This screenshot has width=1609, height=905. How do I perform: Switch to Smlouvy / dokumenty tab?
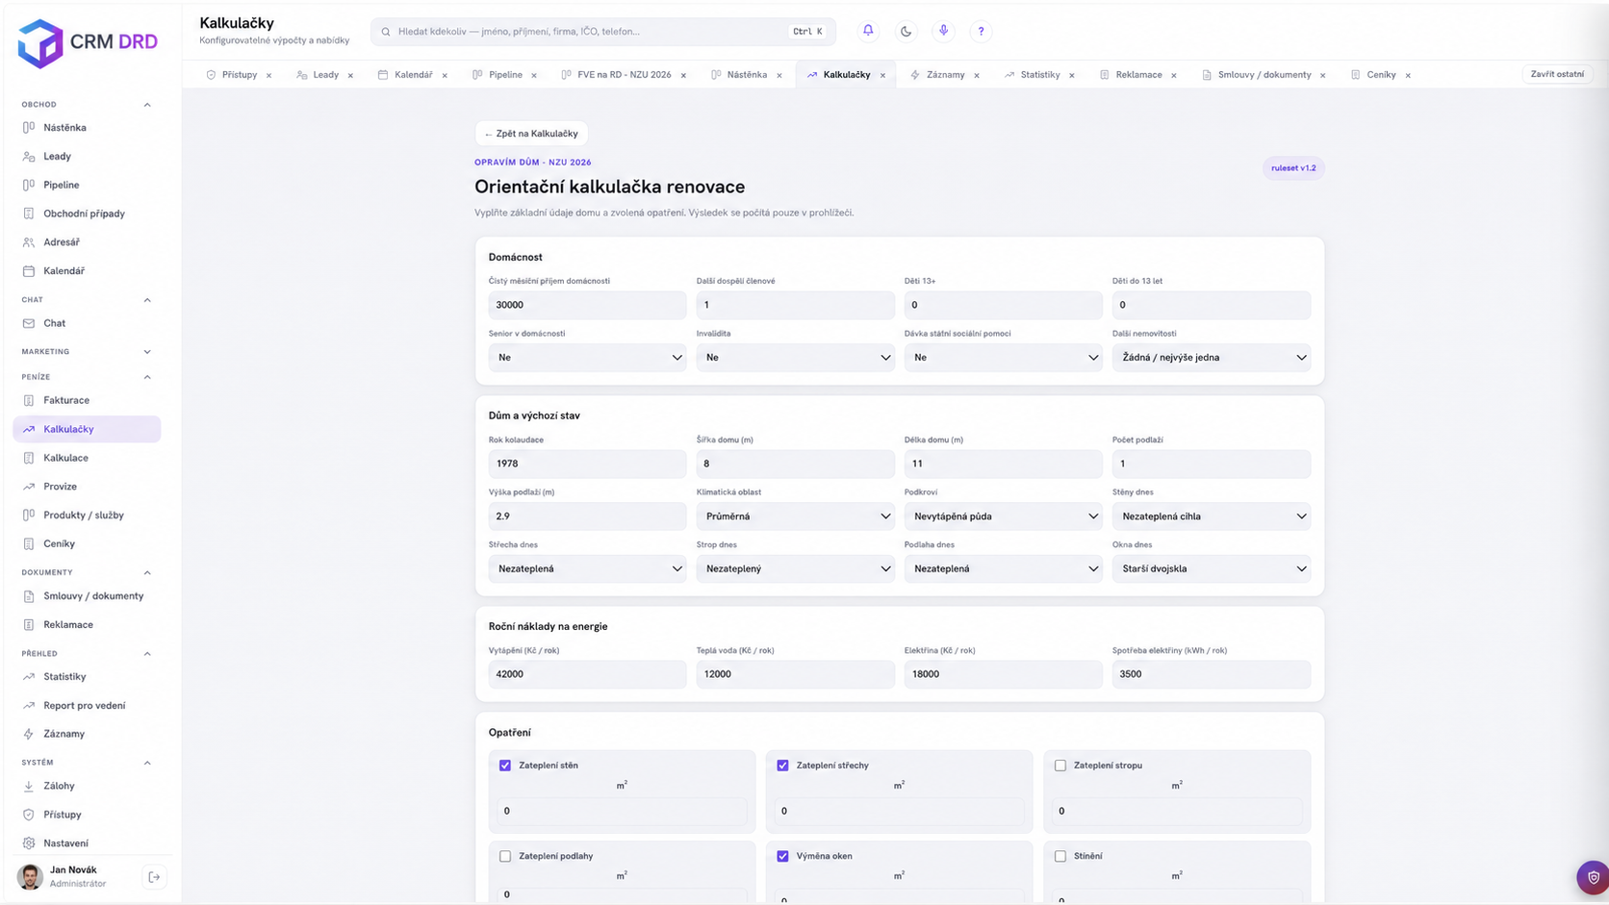[1264, 75]
